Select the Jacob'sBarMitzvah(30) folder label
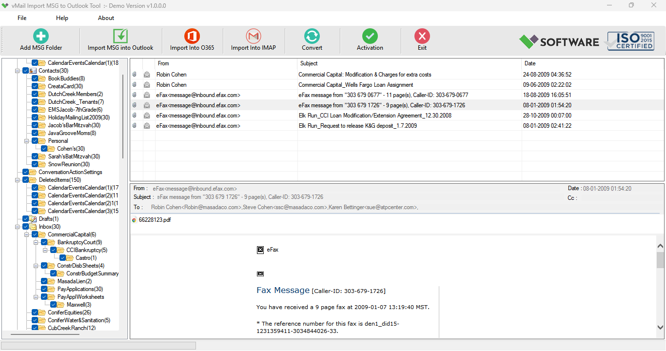Screen dimensions: 666x351 (x=74, y=125)
